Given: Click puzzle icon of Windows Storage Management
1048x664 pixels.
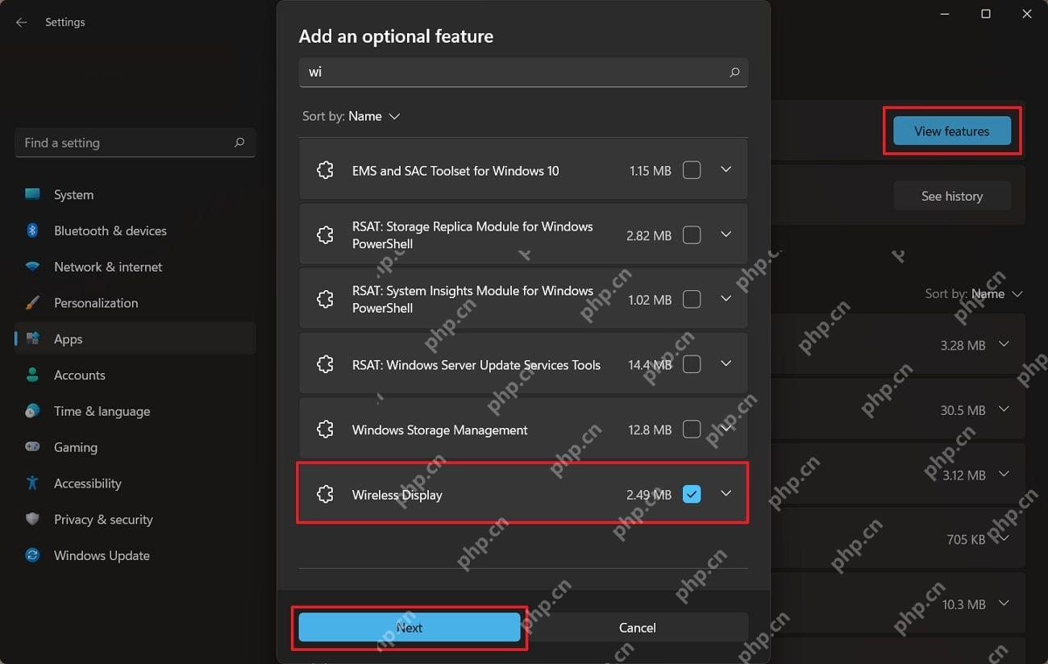Looking at the screenshot, I should click(x=325, y=430).
